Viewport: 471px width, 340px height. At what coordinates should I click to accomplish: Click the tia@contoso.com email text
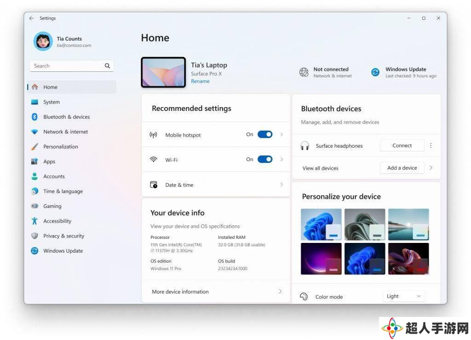74,46
